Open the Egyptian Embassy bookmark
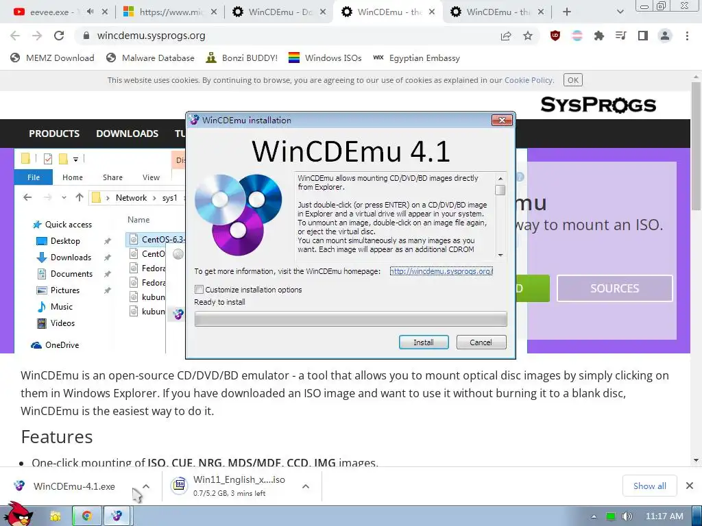Image resolution: width=702 pixels, height=526 pixels. click(416, 58)
